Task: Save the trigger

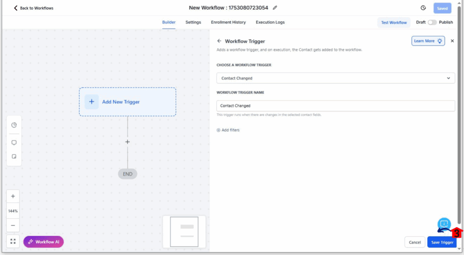Action: coord(442,242)
